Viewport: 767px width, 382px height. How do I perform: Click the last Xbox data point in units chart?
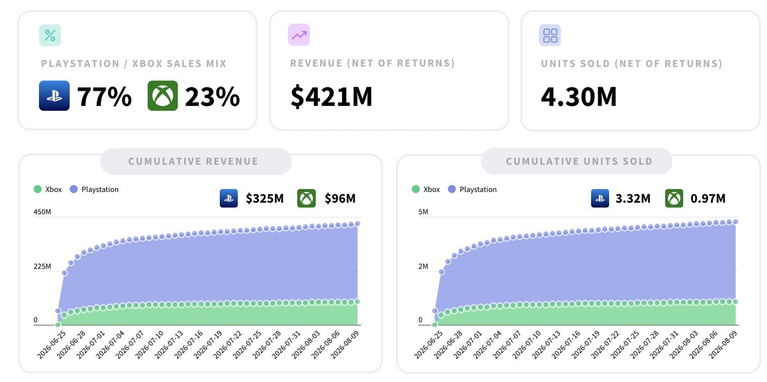click(736, 302)
